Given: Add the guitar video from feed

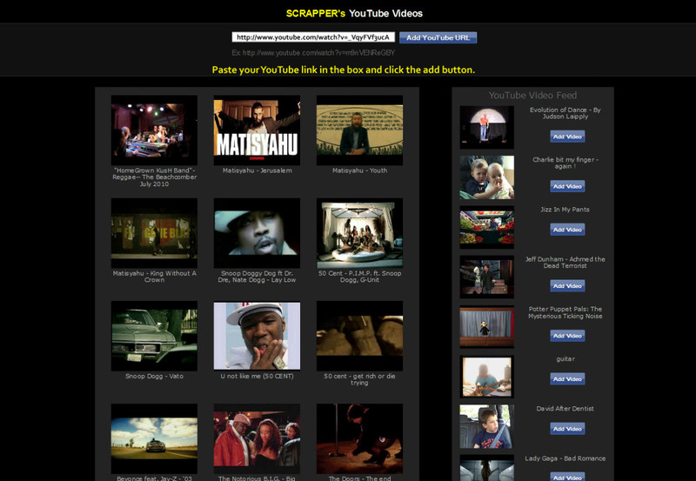Looking at the screenshot, I should click(x=567, y=378).
